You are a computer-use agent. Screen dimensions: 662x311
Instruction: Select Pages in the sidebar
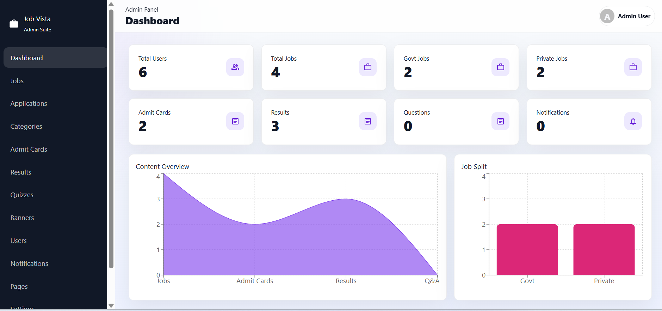pyautogui.click(x=55, y=286)
